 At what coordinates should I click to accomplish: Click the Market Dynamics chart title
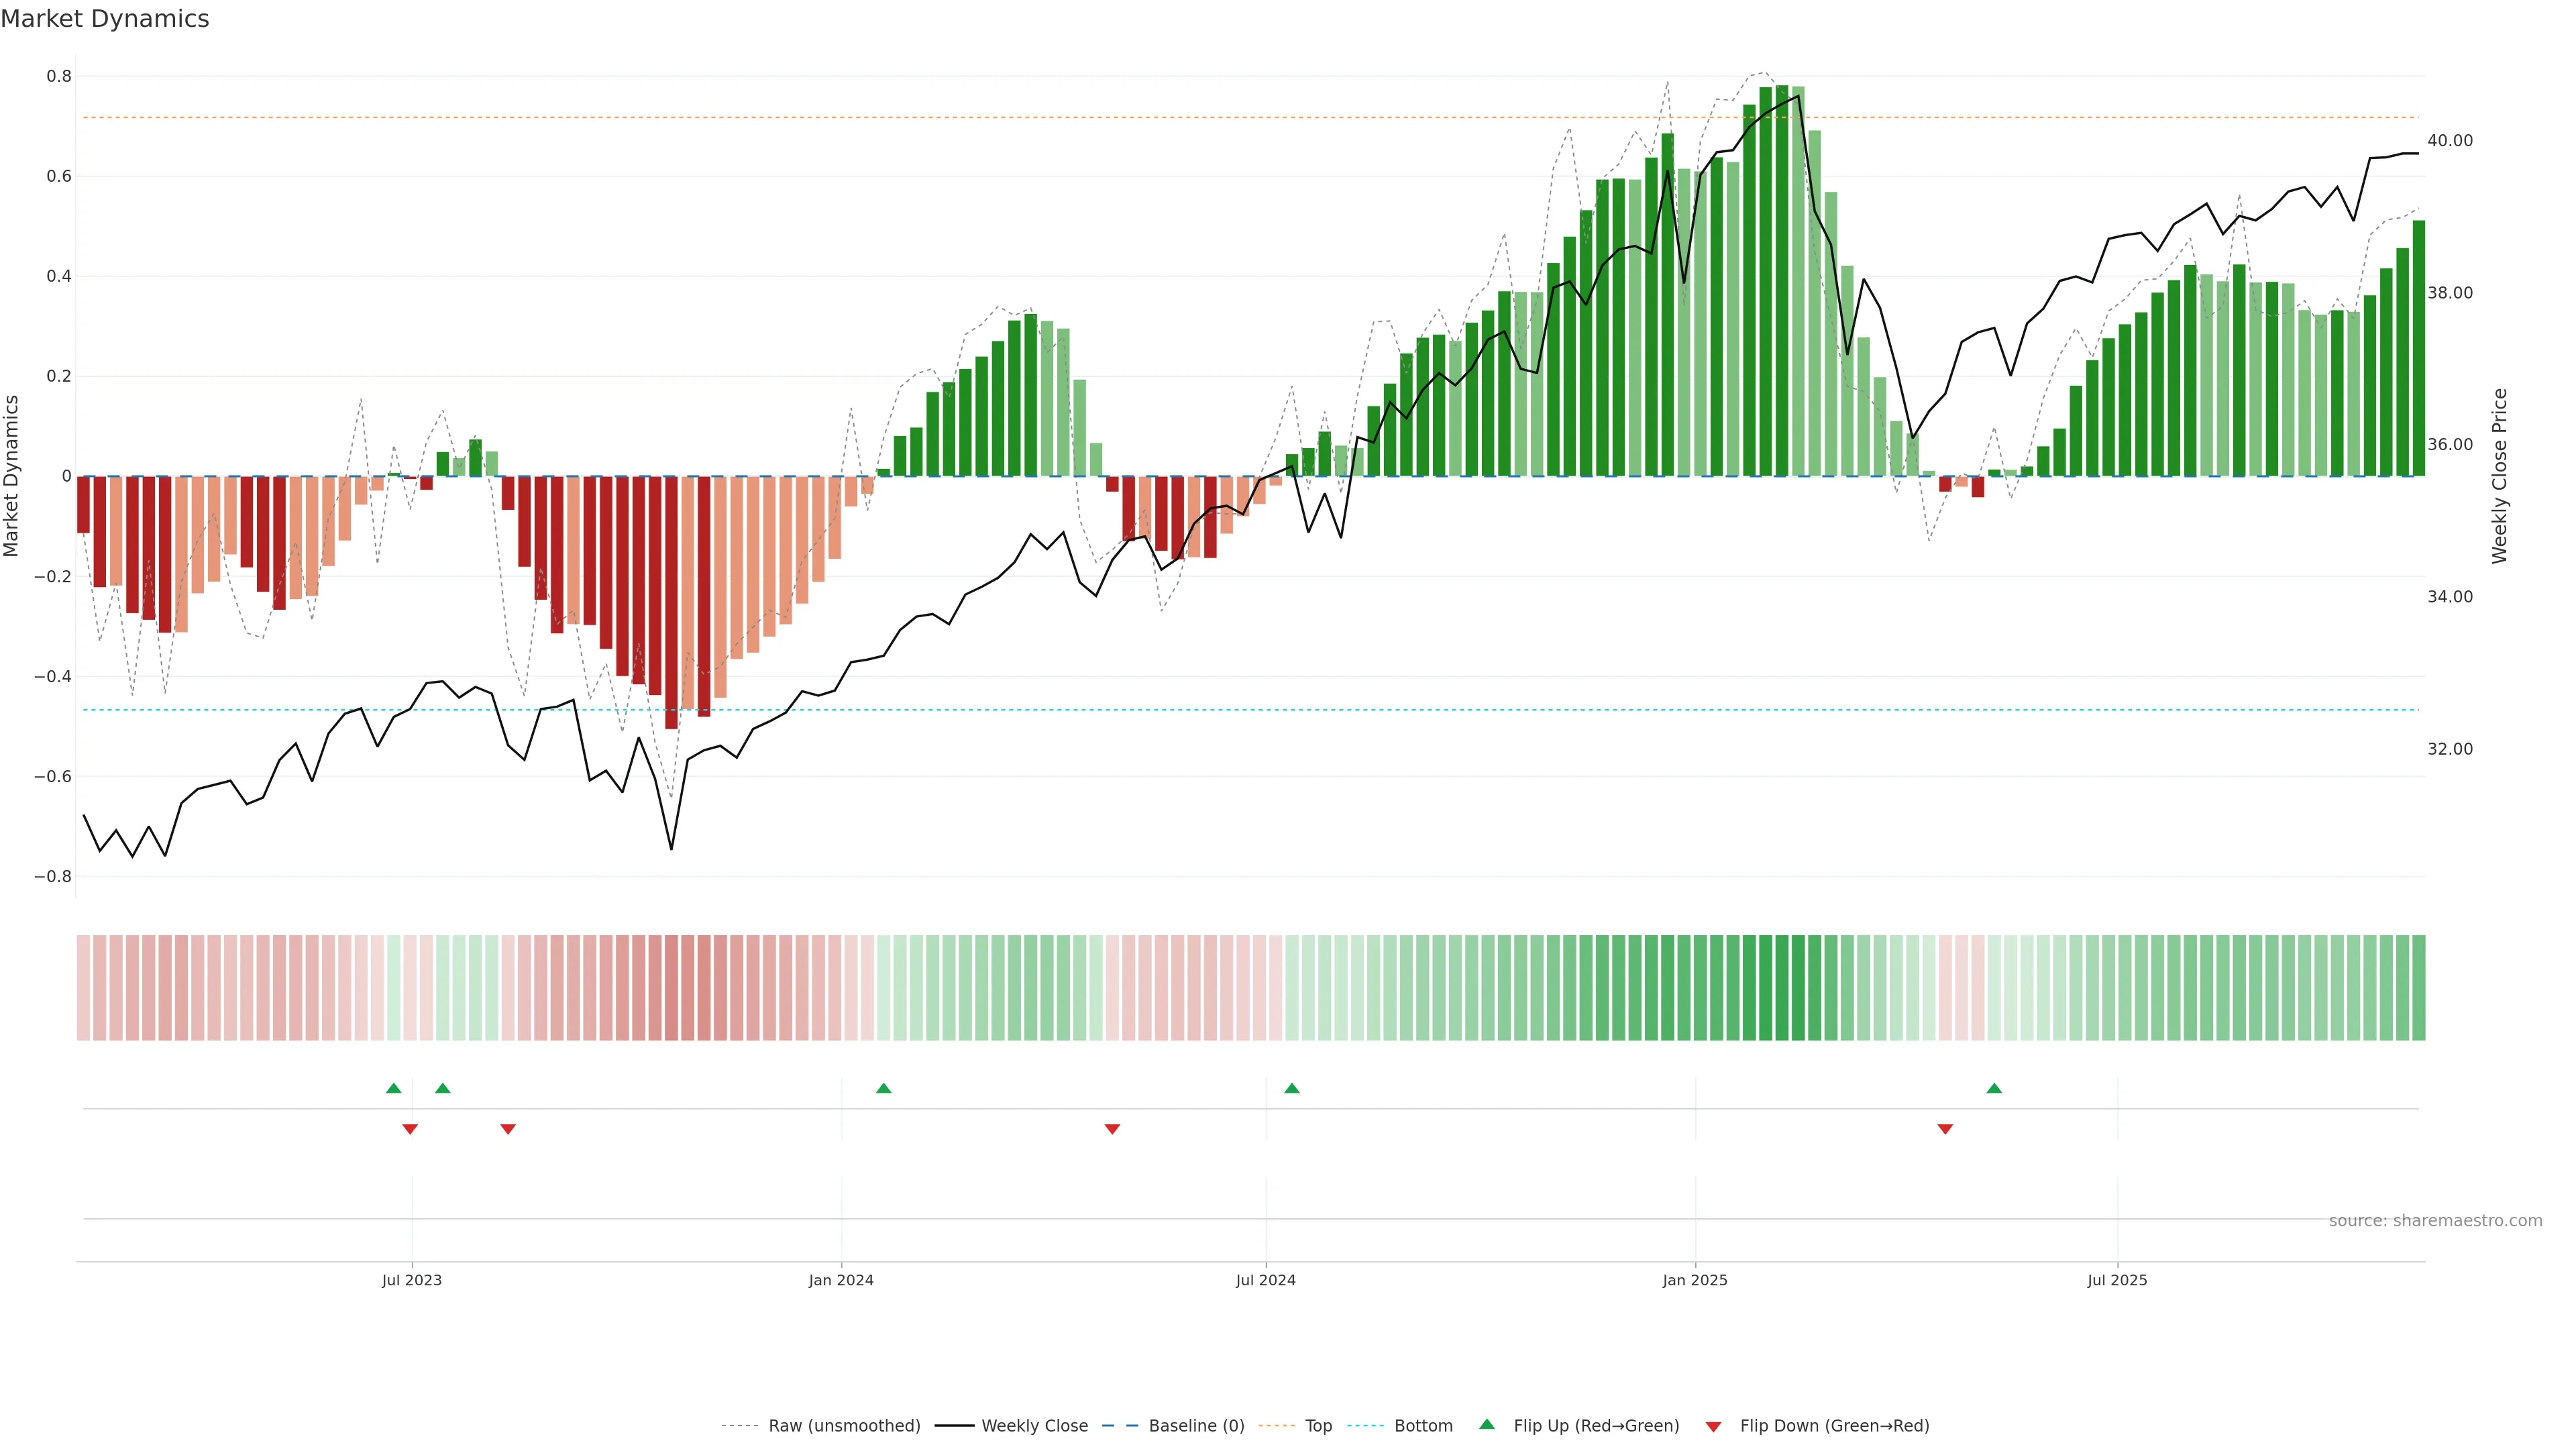point(105,19)
